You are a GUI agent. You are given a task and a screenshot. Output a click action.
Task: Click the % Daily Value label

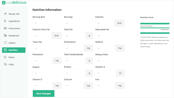[x=165, y=30]
